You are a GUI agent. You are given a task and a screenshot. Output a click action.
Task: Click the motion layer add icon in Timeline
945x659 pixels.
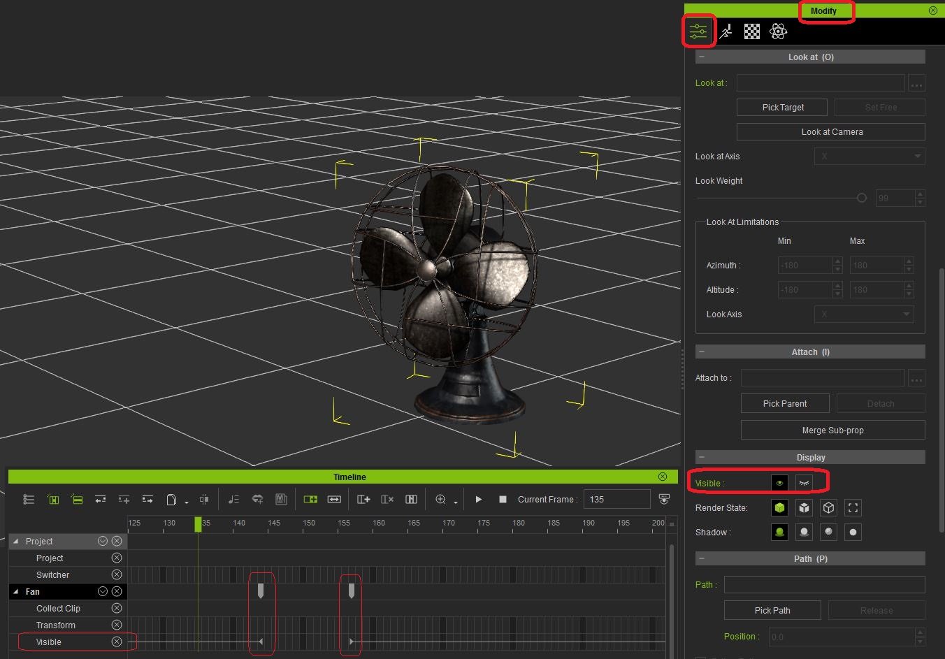point(258,499)
